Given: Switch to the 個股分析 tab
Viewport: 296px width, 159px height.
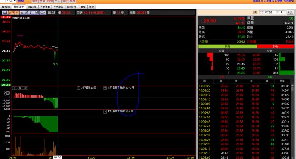Looking at the screenshot, I should pyautogui.click(x=72, y=7).
